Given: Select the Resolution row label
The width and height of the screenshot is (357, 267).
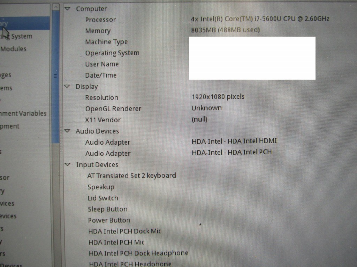Looking at the screenshot, I should (101, 98).
